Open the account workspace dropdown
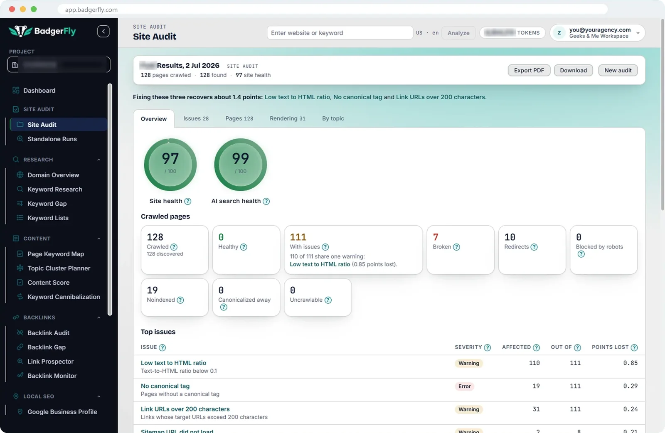This screenshot has height=433, width=665. click(597, 33)
